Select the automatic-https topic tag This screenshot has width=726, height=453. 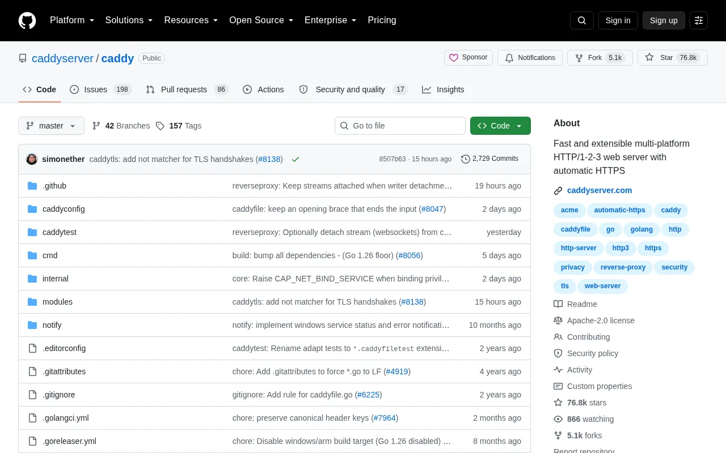619,210
